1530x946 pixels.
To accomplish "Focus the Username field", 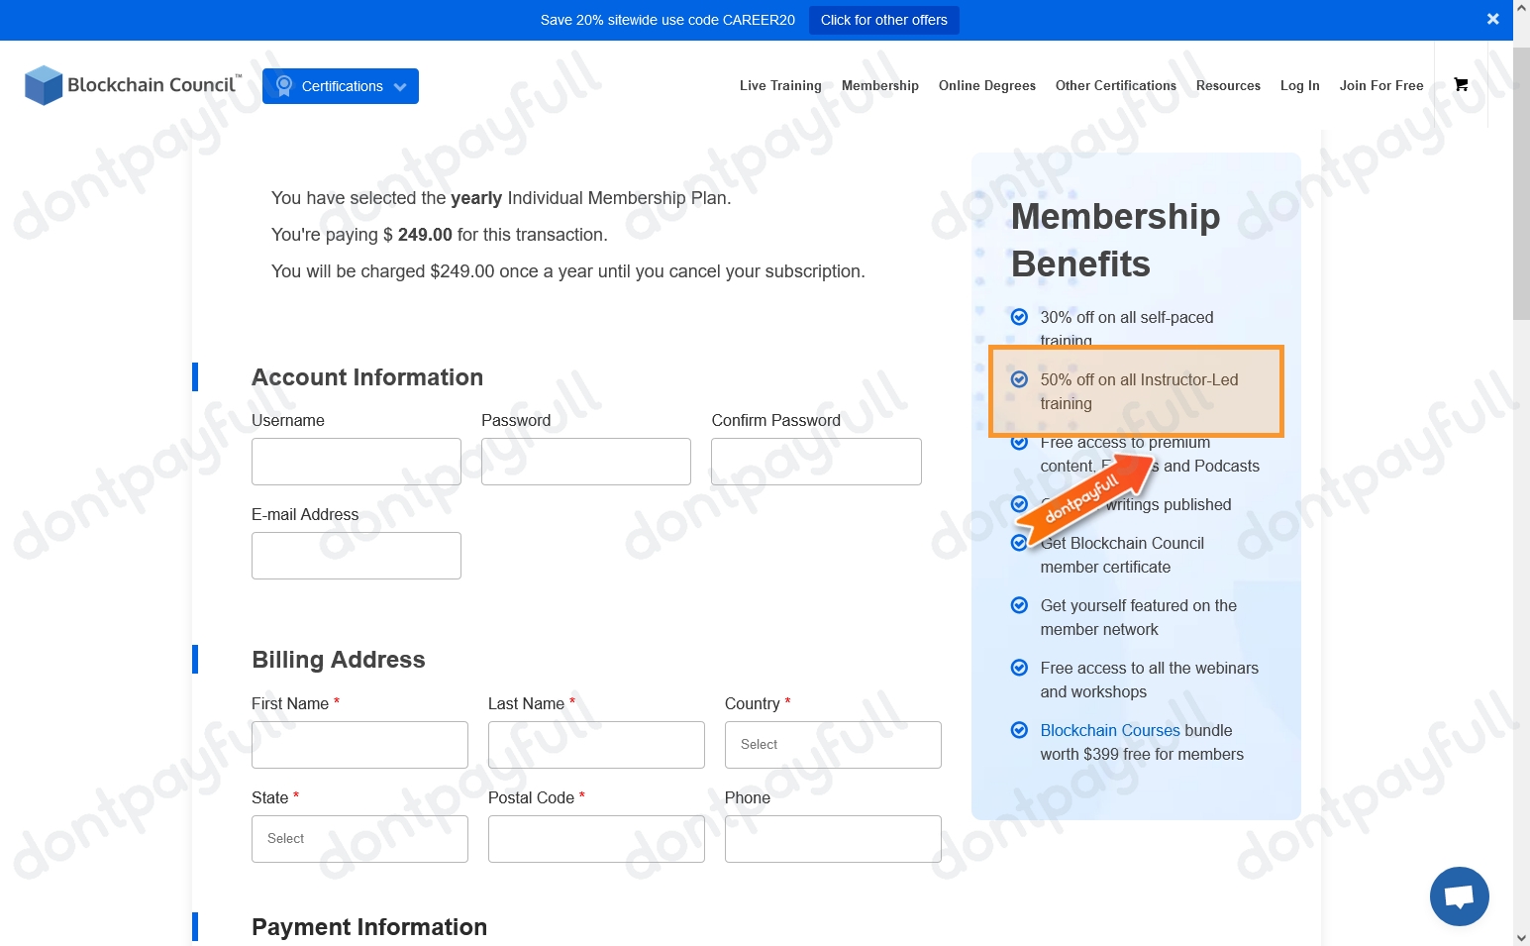I will pyautogui.click(x=357, y=462).
